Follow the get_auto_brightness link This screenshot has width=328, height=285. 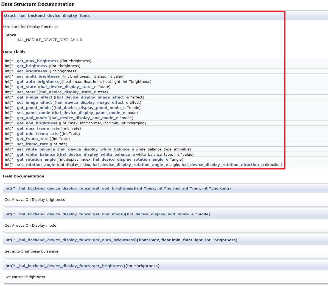pos(38,81)
